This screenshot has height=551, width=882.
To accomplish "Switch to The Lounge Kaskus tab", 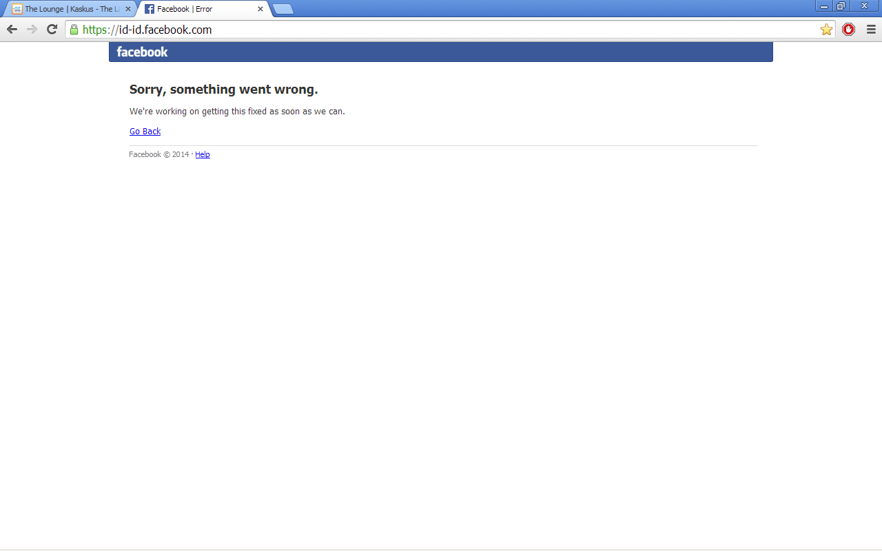I will [x=72, y=9].
